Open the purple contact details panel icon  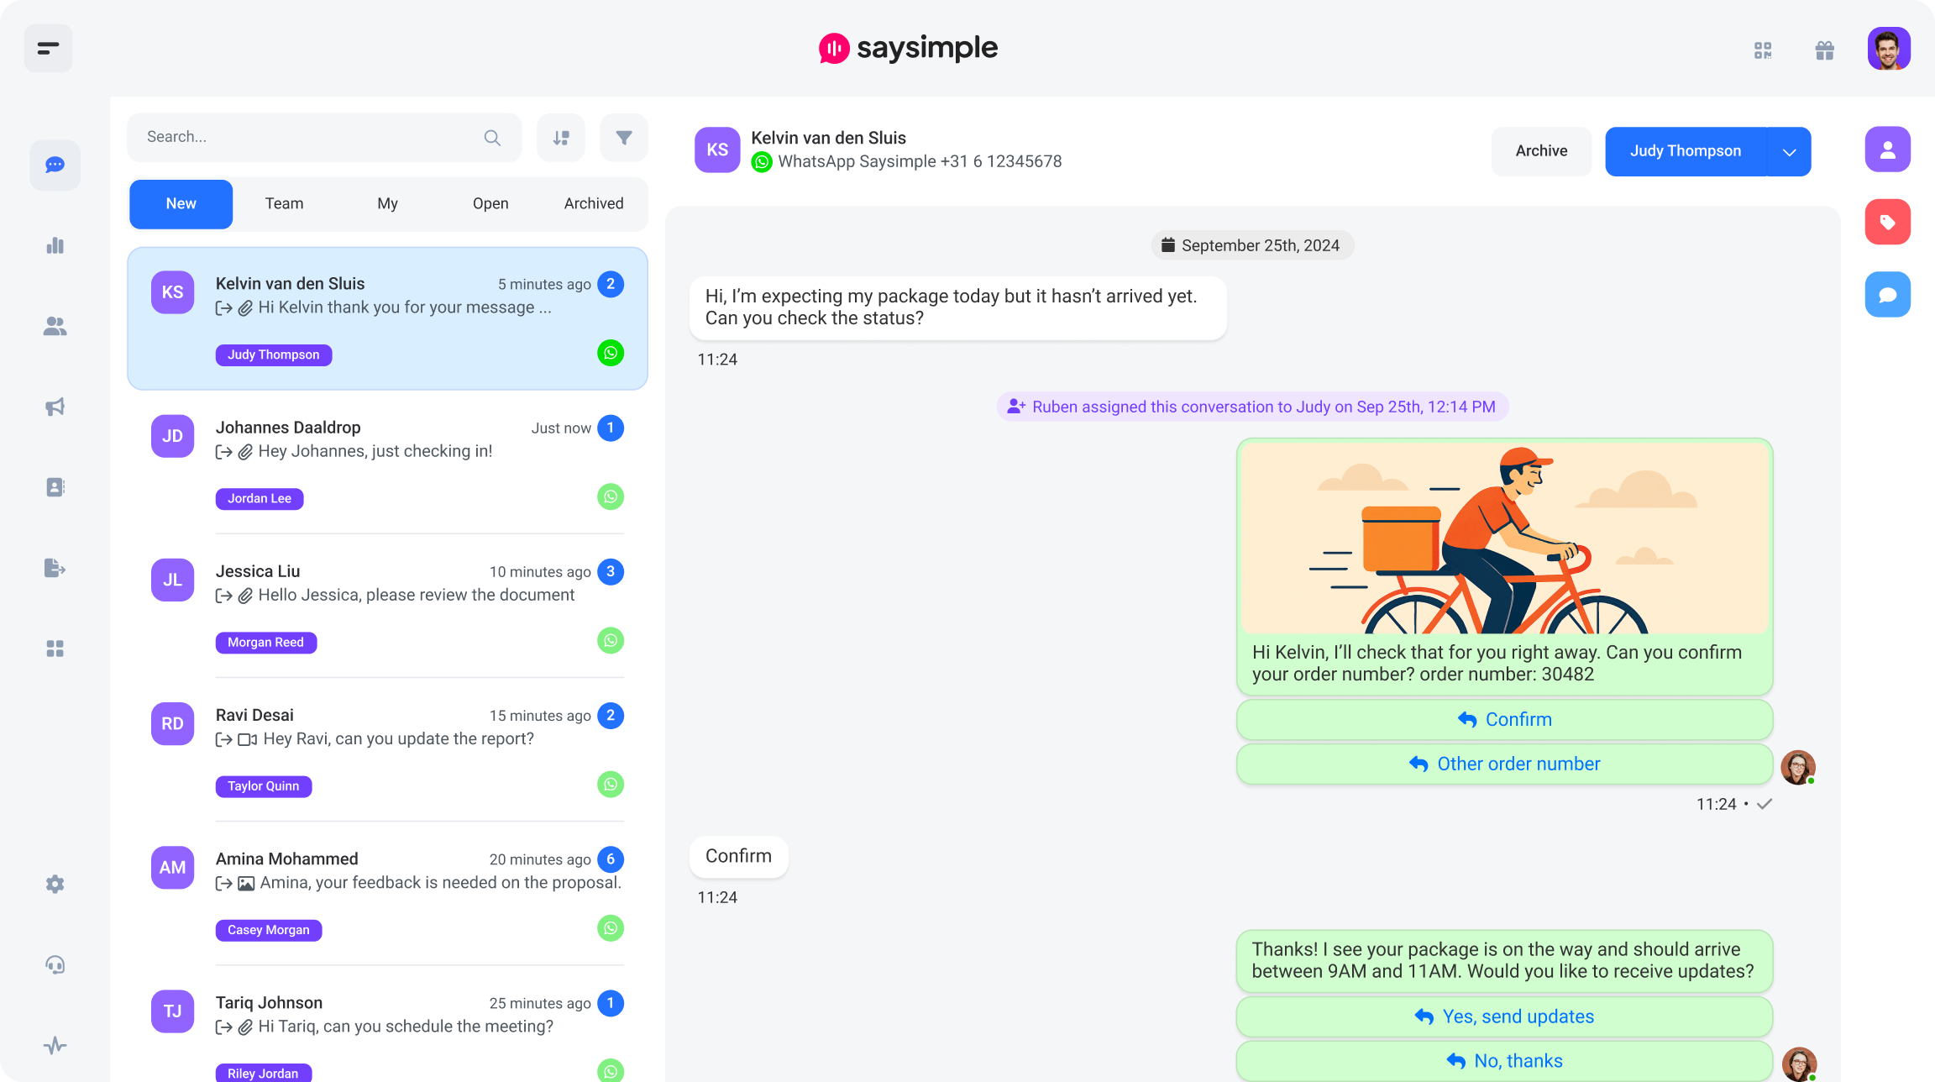pyautogui.click(x=1888, y=150)
